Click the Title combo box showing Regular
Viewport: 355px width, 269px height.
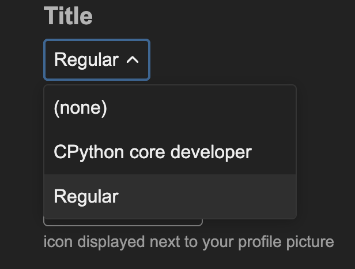pos(97,59)
